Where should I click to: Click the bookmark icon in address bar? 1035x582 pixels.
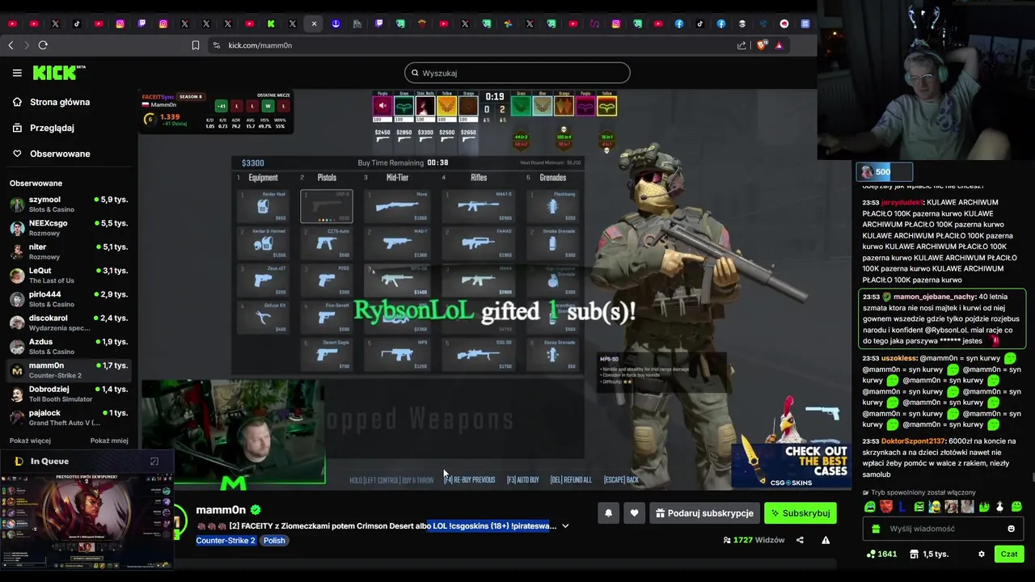196,45
